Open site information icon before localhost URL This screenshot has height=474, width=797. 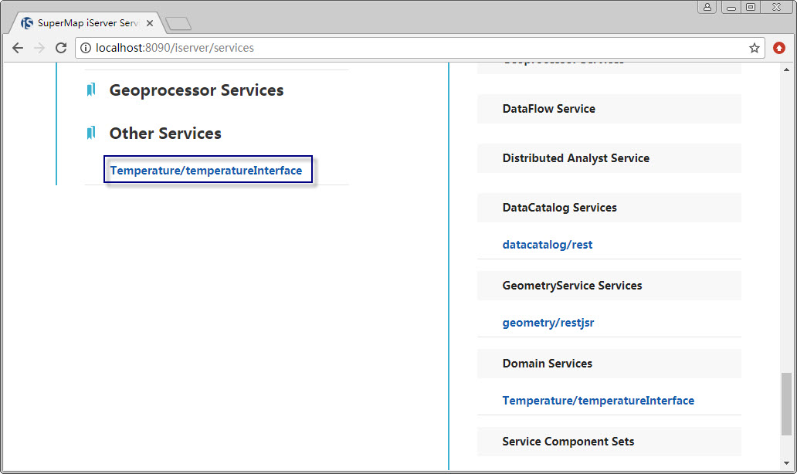tap(86, 48)
